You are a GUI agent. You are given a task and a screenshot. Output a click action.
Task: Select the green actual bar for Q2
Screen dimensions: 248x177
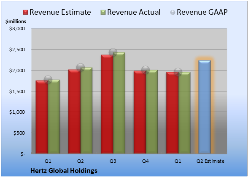[x=86, y=110]
